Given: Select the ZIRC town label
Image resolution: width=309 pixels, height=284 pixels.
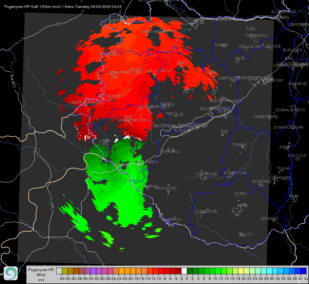Looking at the screenshot, I should point(213,72).
